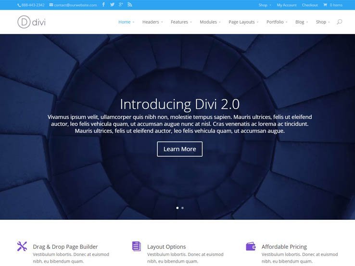
Task: Click the 0 Items cart link
Action: click(336, 5)
